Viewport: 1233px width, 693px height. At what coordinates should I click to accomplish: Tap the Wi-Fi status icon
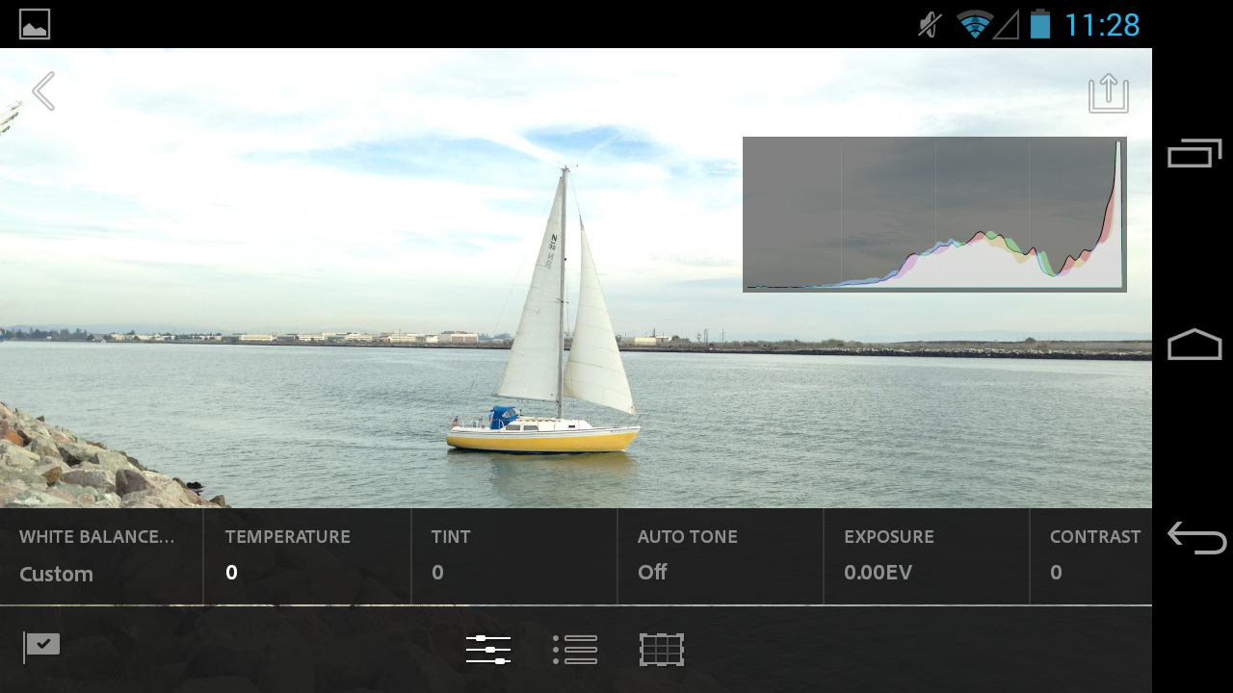point(975,24)
